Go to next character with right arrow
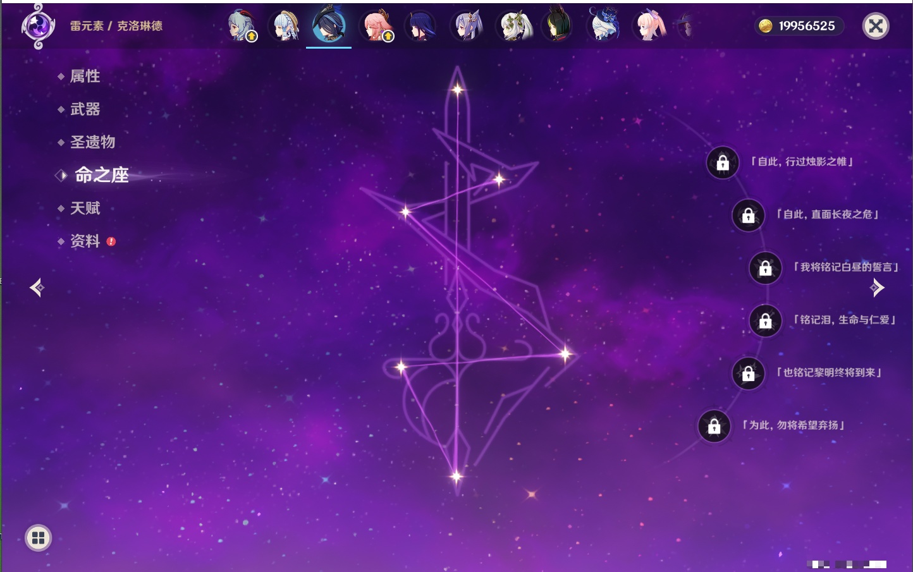The width and height of the screenshot is (913, 572). click(x=877, y=288)
